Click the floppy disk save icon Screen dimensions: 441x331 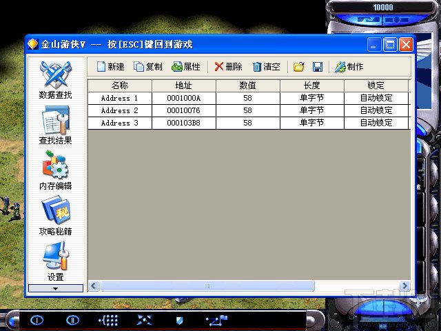coord(318,67)
